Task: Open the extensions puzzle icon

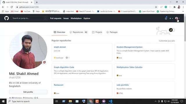Action: 174,7
